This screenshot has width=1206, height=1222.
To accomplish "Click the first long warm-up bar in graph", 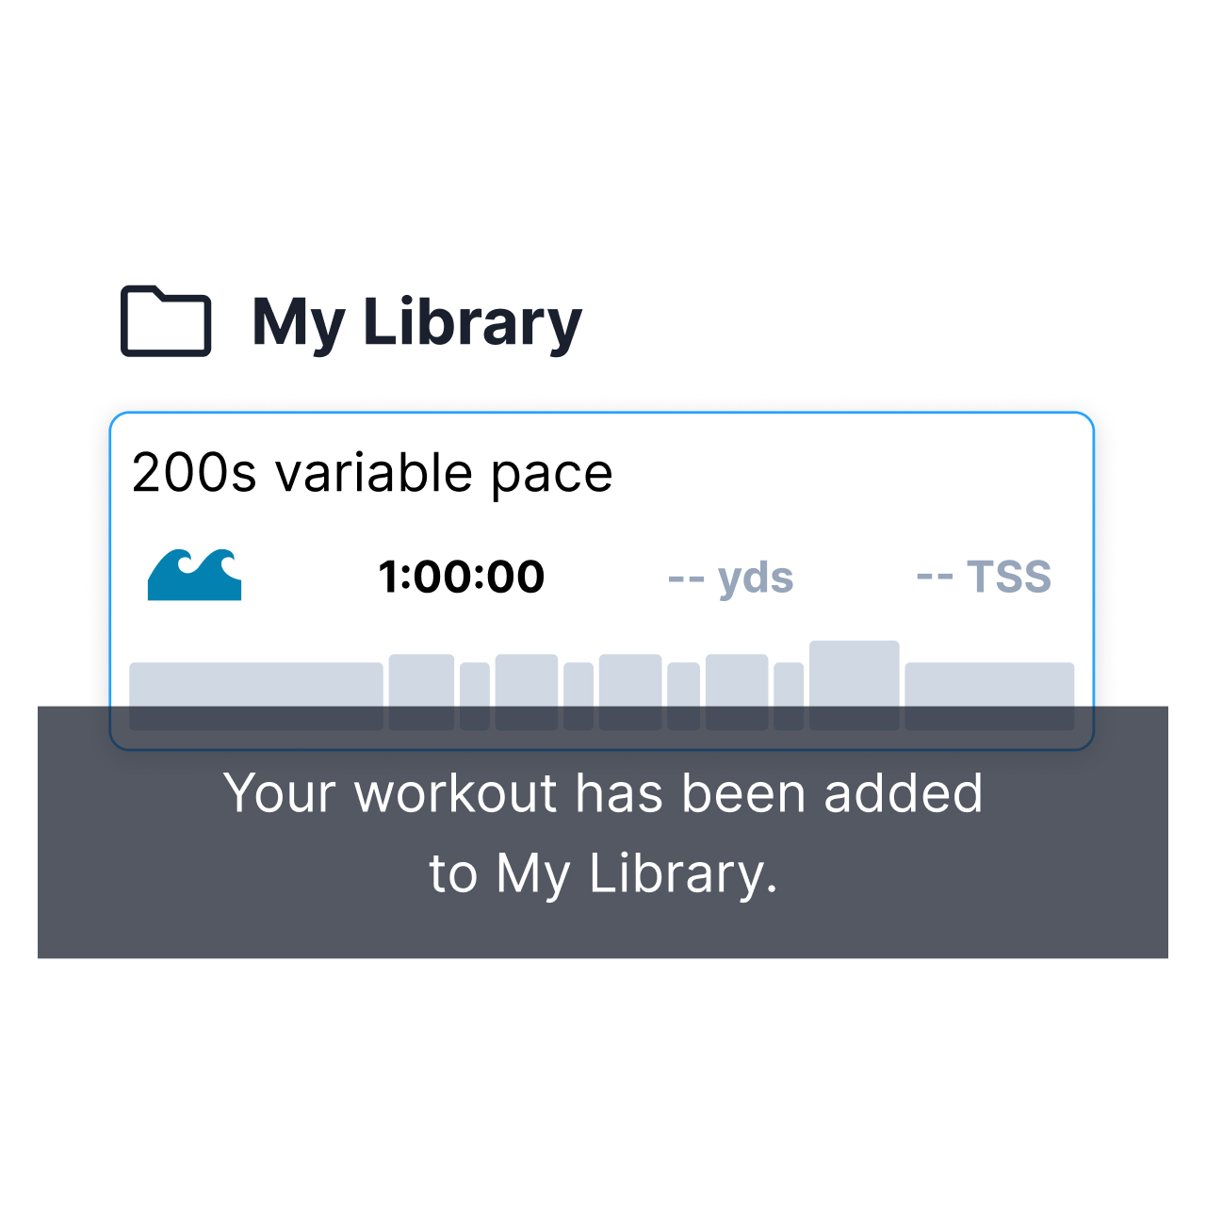I will point(256,696).
